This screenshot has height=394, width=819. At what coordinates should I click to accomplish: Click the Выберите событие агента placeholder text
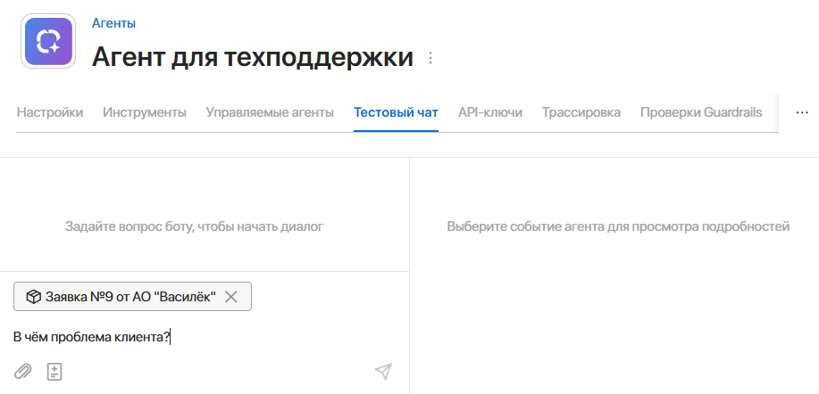(x=618, y=226)
